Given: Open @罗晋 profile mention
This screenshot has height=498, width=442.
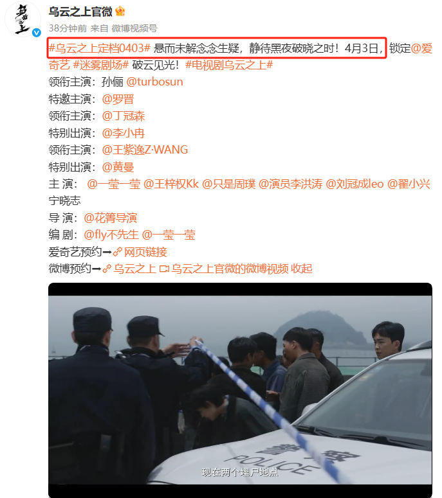Looking at the screenshot, I should click(118, 99).
